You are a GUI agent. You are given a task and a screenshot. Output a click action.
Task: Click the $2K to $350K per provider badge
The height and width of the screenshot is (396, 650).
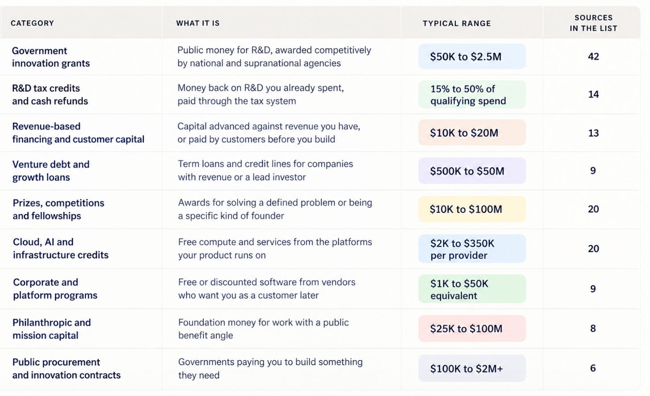click(x=472, y=249)
